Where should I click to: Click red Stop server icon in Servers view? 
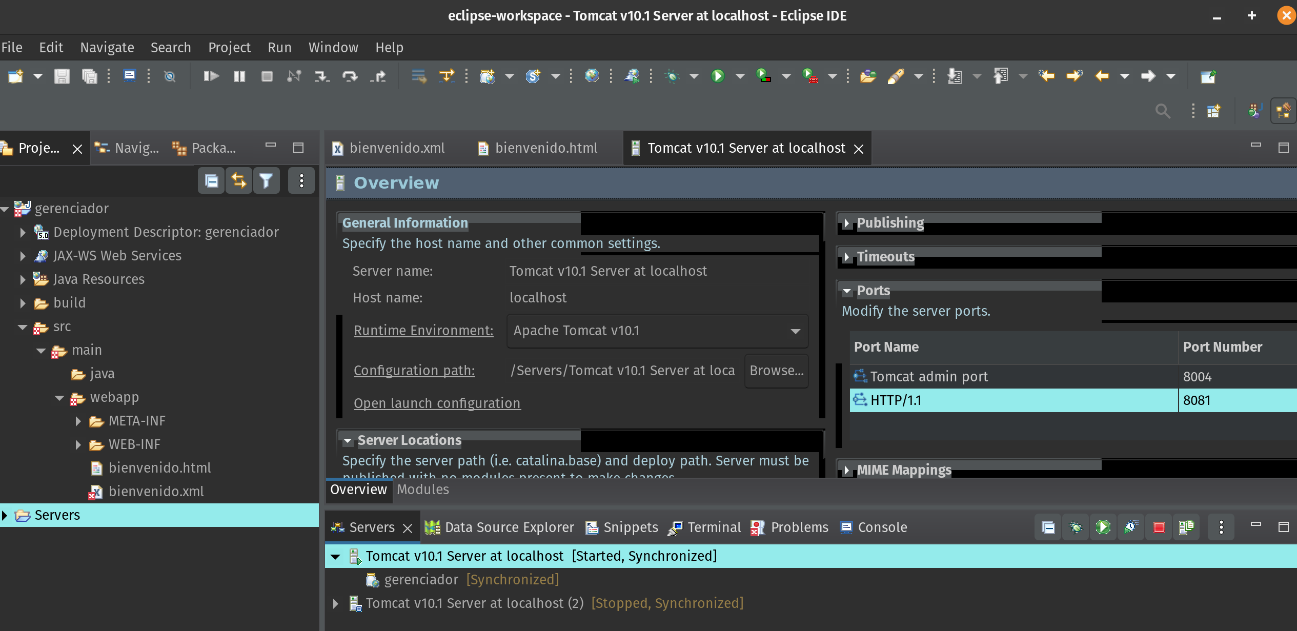click(1159, 527)
